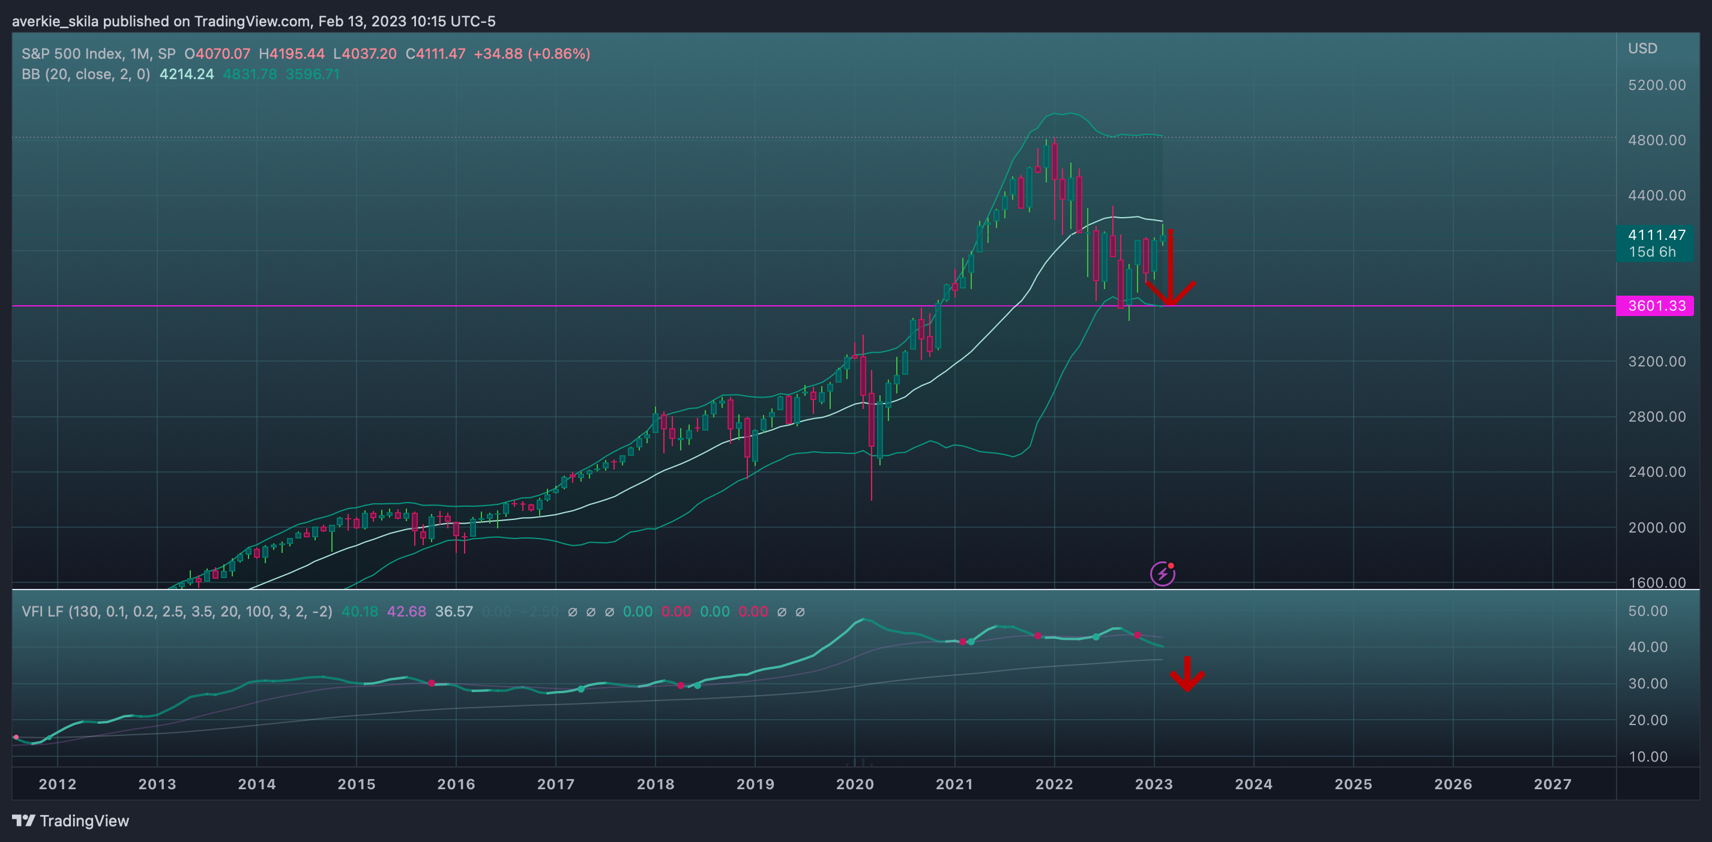Click the 2012 label on time axis
This screenshot has height=842, width=1712.
pos(58,784)
